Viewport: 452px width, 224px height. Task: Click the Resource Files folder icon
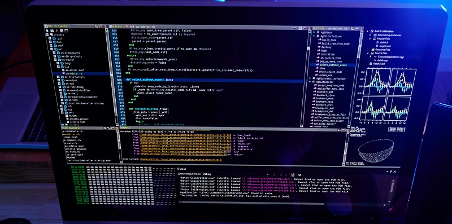[373, 50]
